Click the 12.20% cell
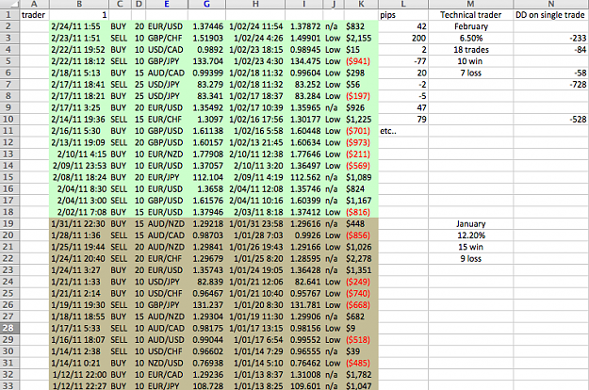The image size is (589, 390). (470, 236)
